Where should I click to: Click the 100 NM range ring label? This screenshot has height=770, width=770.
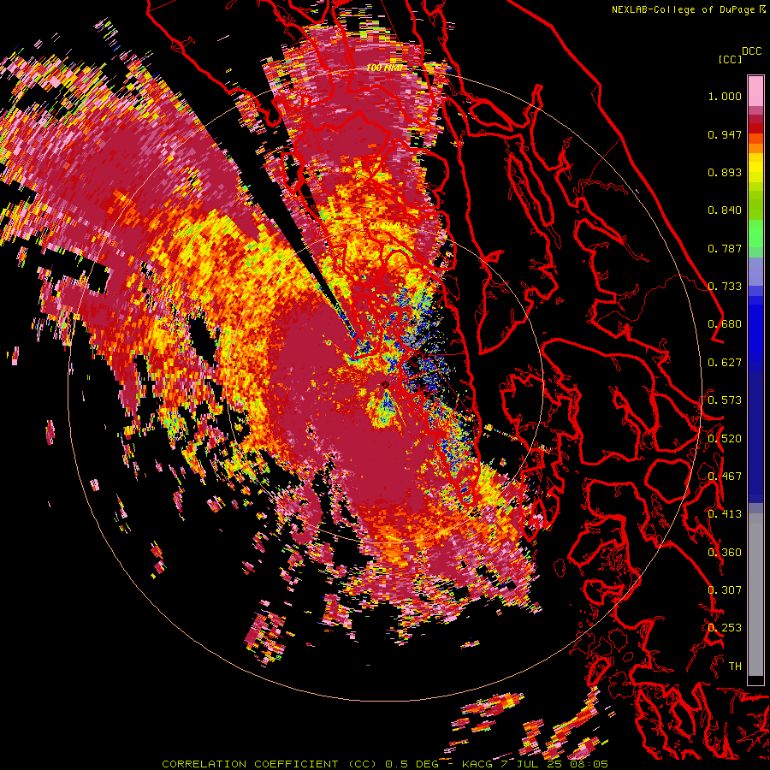coord(384,68)
